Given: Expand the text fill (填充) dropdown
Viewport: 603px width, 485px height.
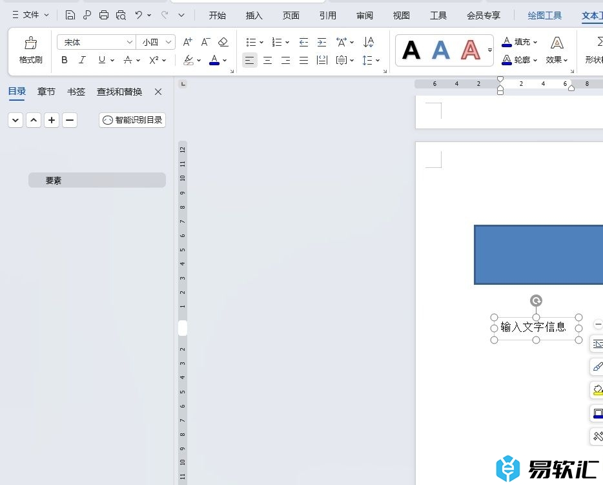Looking at the screenshot, I should click(x=536, y=42).
